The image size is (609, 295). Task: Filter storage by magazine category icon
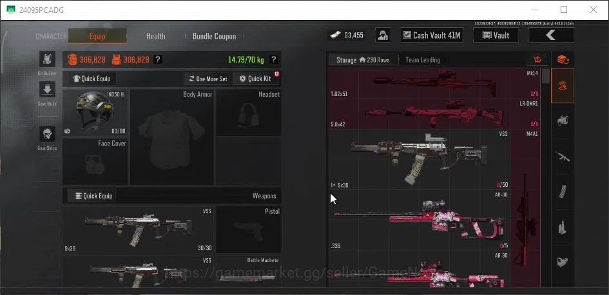coord(563,192)
